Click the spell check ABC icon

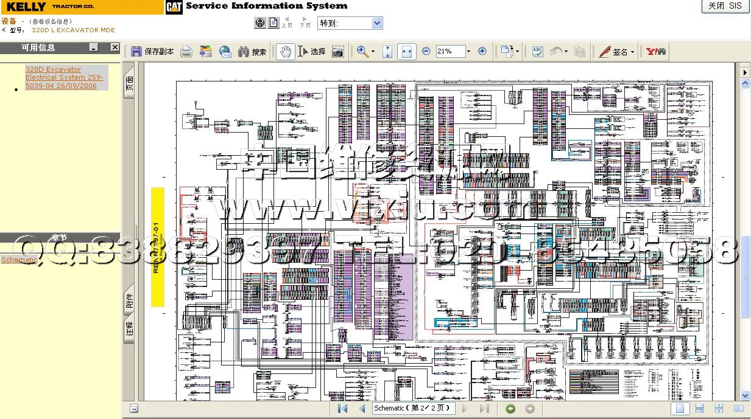[538, 52]
